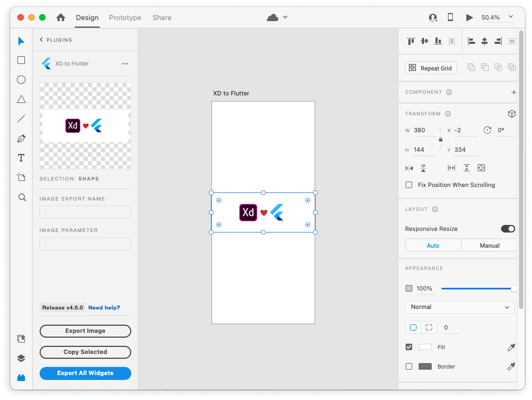Go to the Home screen
532x400 pixels.
click(61, 17)
